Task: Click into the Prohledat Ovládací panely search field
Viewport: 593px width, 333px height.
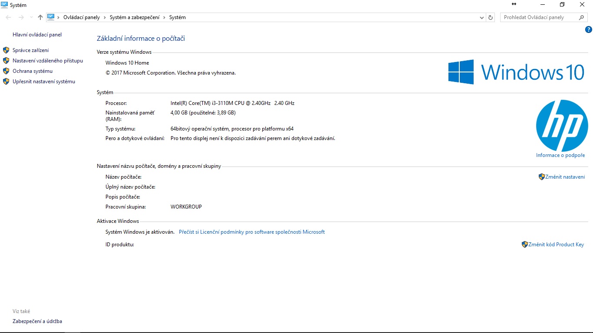Action: [x=538, y=17]
